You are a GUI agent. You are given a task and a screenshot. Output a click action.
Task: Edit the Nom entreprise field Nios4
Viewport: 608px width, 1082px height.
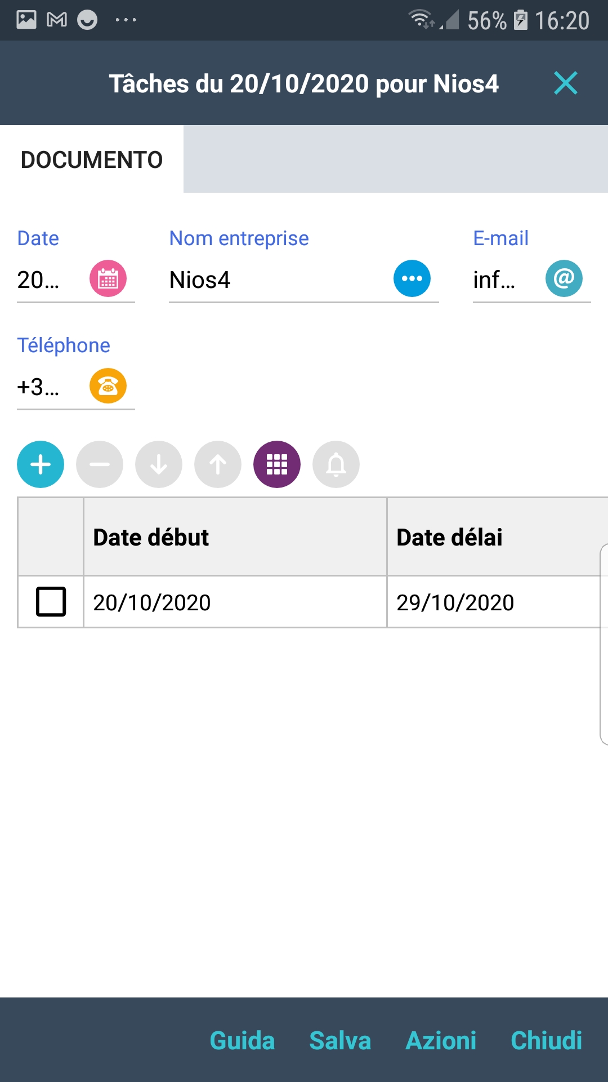click(276, 280)
